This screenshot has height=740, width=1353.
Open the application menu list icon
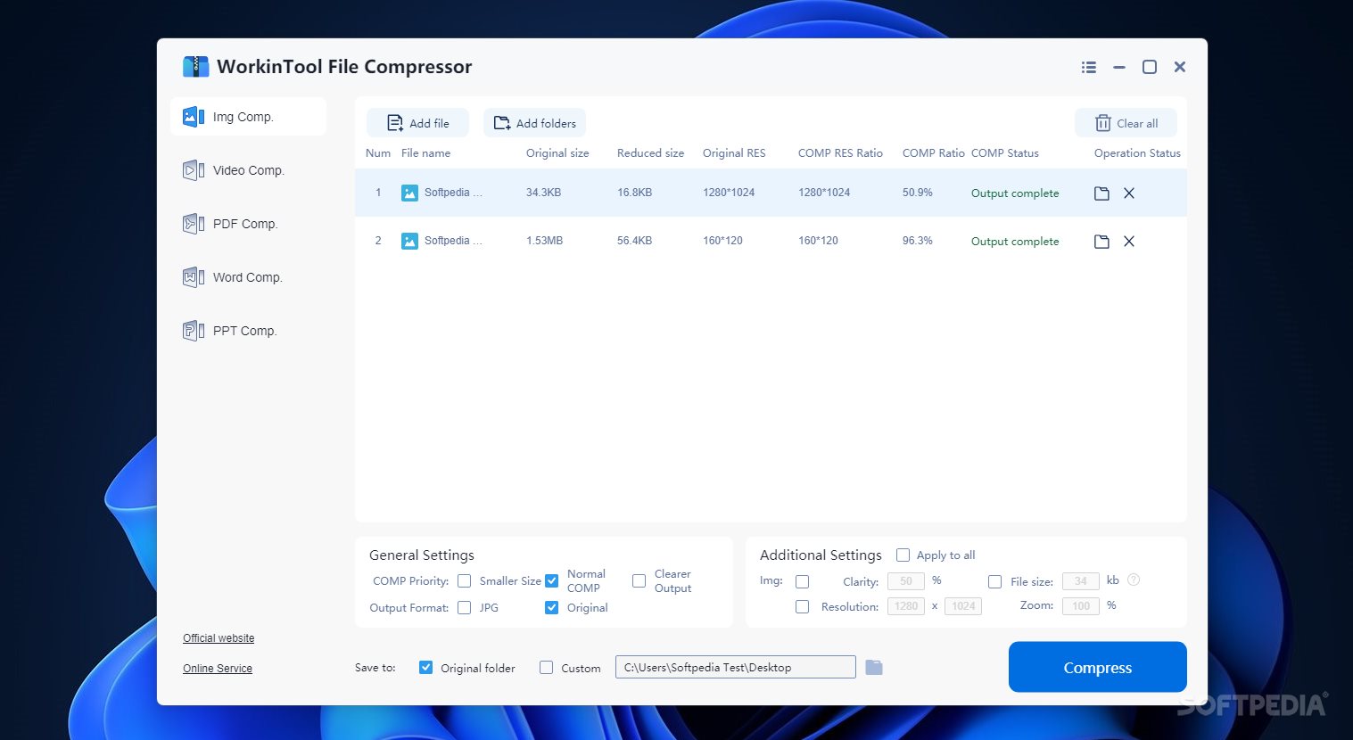pos(1089,67)
